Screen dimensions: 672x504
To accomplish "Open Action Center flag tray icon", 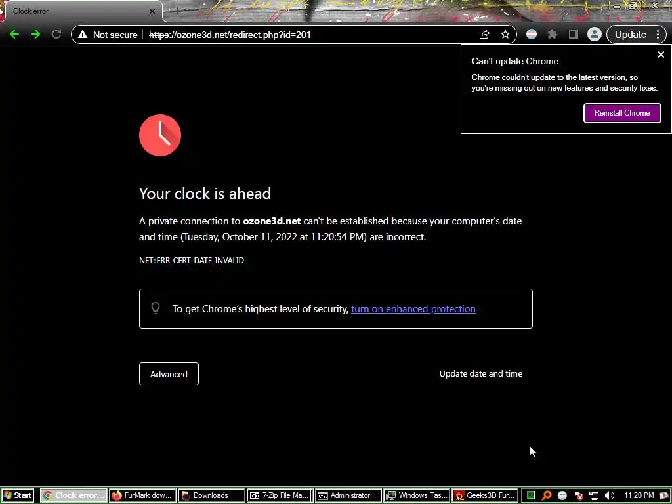I will click(x=578, y=495).
